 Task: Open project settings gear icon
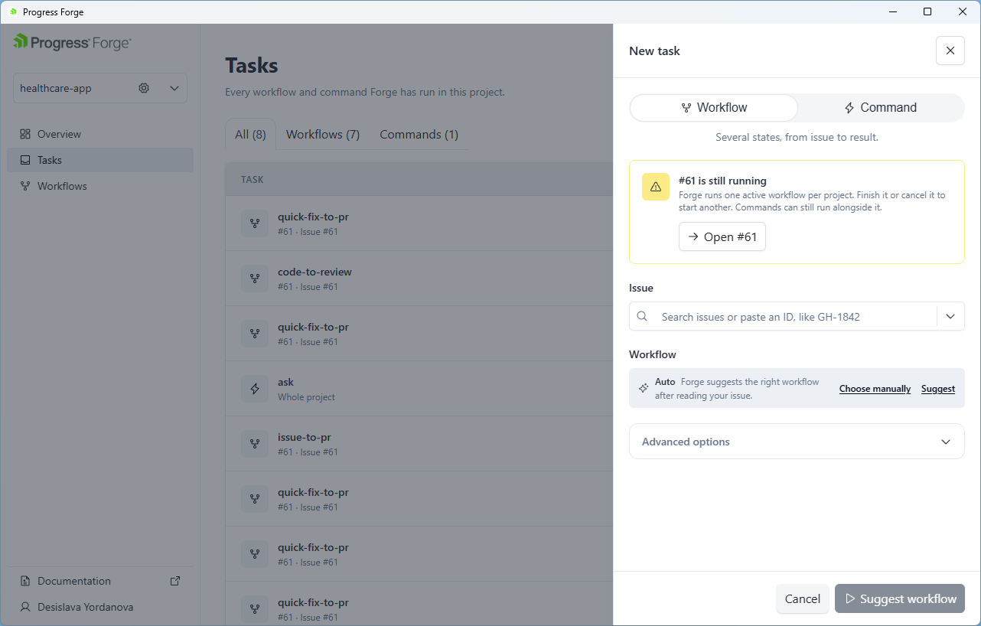[x=144, y=88]
